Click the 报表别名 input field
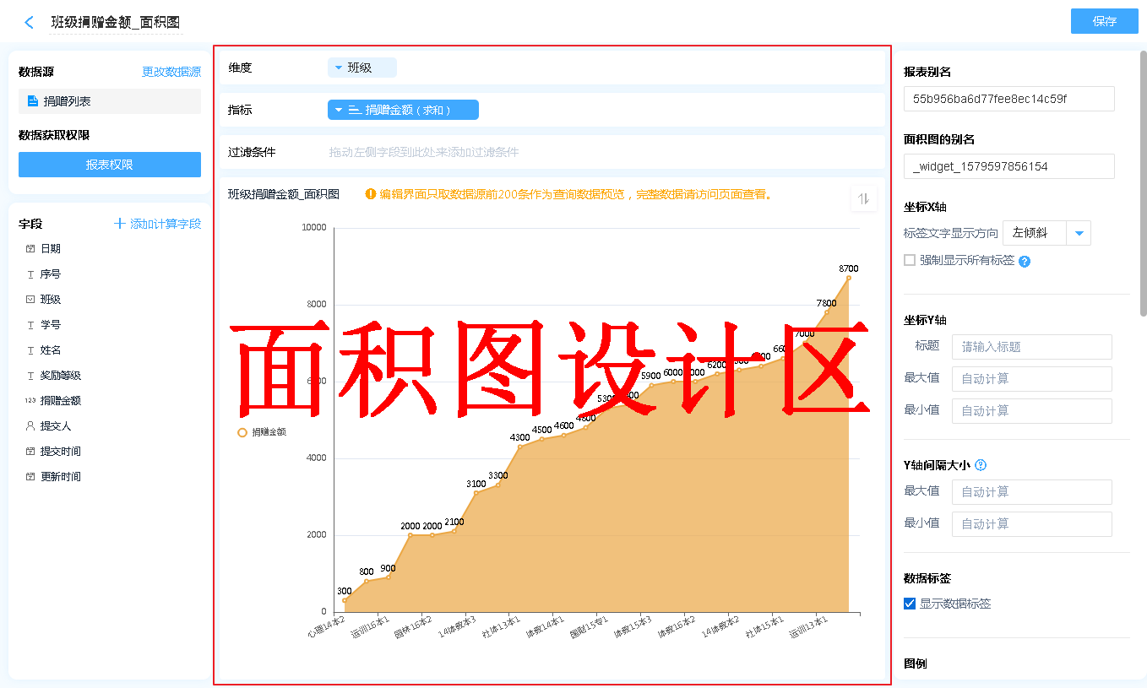This screenshot has height=688, width=1147. pyautogui.click(x=1008, y=99)
